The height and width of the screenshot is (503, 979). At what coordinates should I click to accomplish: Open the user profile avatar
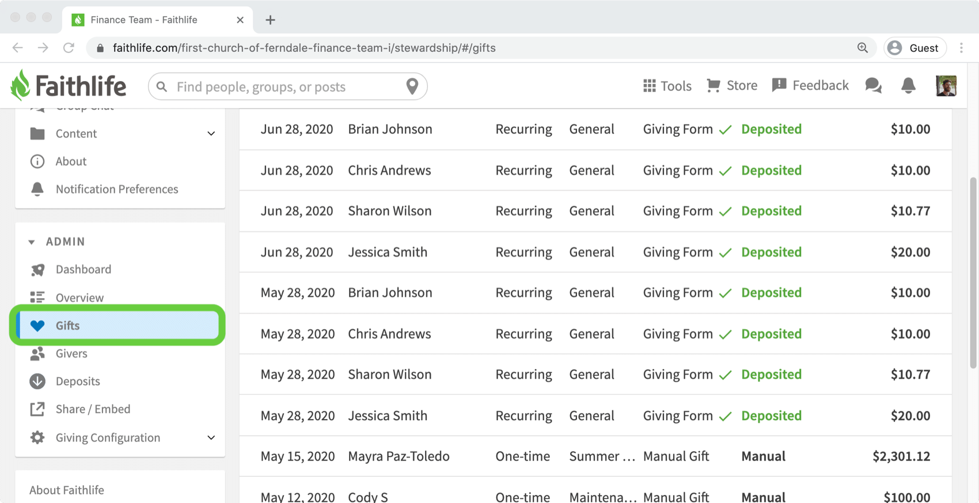[946, 86]
